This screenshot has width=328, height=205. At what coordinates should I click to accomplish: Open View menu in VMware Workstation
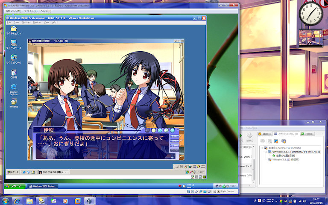(x=46, y=22)
